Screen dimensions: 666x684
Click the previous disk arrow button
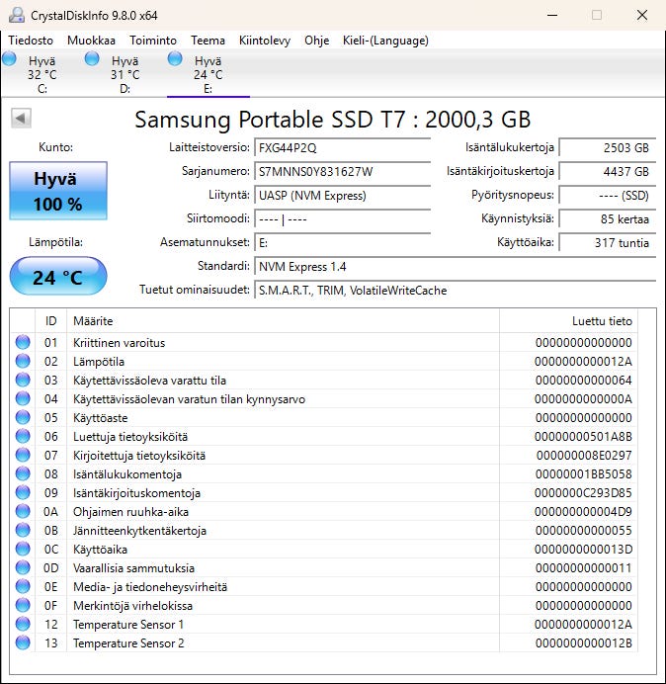click(20, 119)
